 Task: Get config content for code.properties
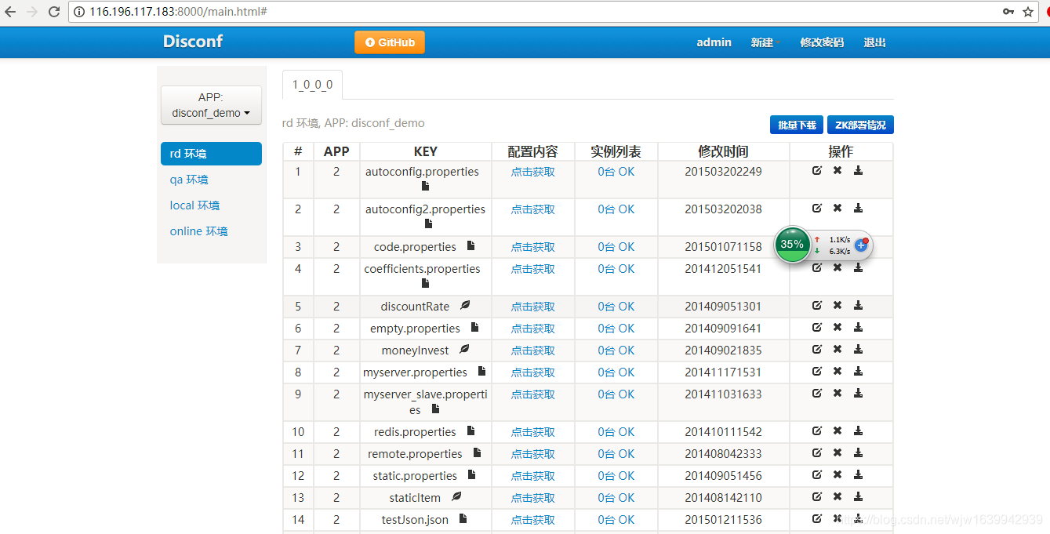[x=533, y=247]
